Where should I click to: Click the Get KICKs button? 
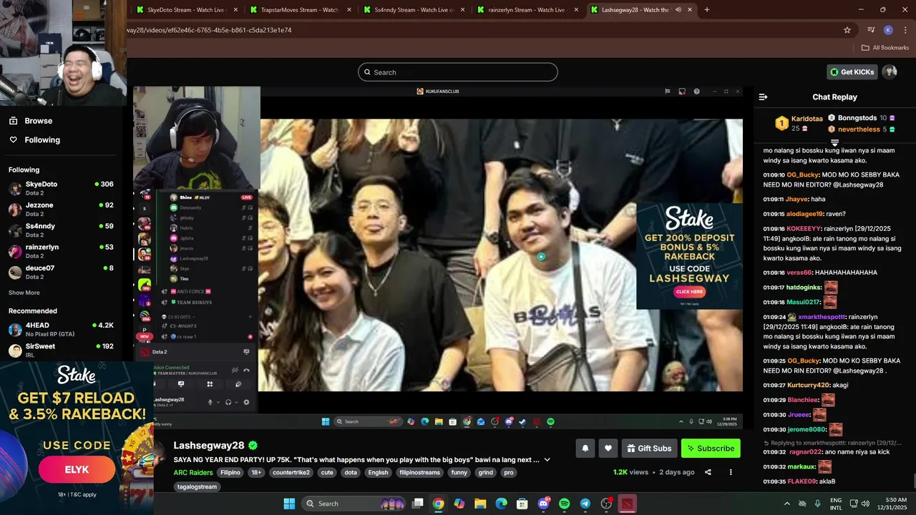coord(852,72)
